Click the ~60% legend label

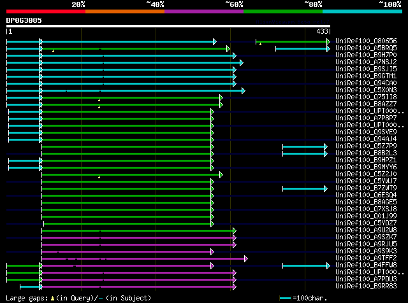pyautogui.click(x=234, y=4)
